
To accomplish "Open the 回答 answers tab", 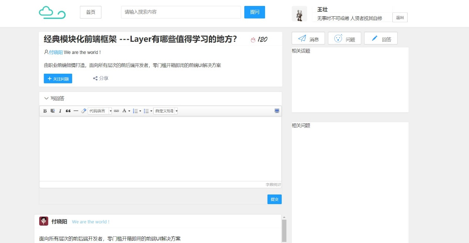I will (381, 39).
